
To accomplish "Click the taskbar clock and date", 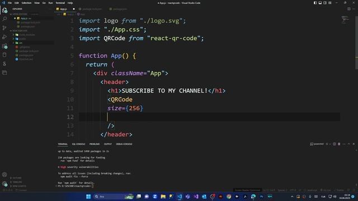I will coord(345,197).
